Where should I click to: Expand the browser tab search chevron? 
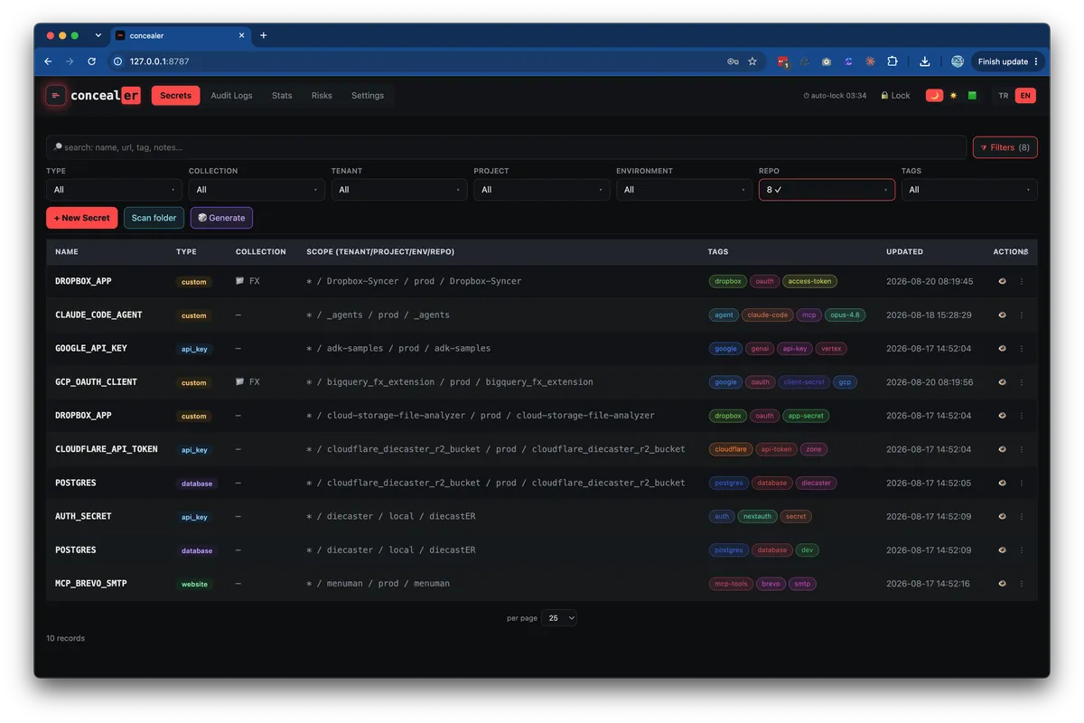(x=98, y=35)
